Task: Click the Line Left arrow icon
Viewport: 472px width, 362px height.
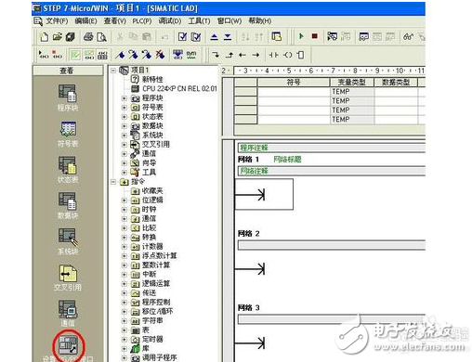Action: pos(243,55)
